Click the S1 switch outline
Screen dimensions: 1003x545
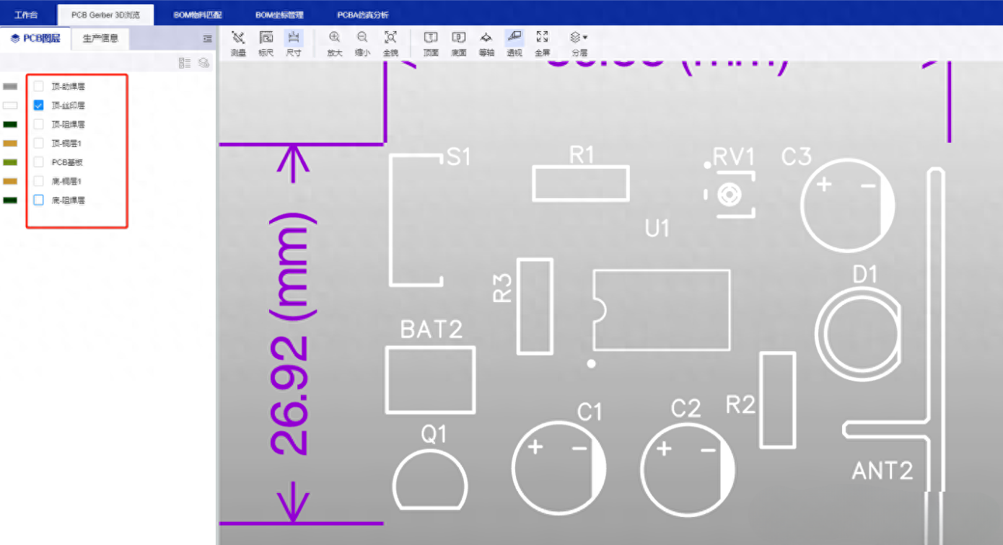(416, 220)
